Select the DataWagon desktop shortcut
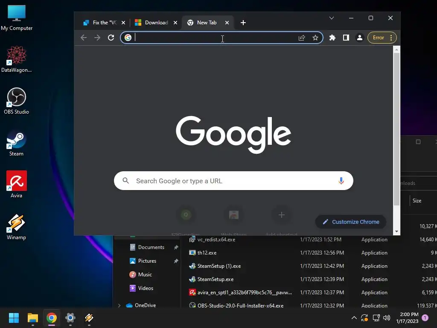Image resolution: width=437 pixels, height=328 pixels. point(17,59)
